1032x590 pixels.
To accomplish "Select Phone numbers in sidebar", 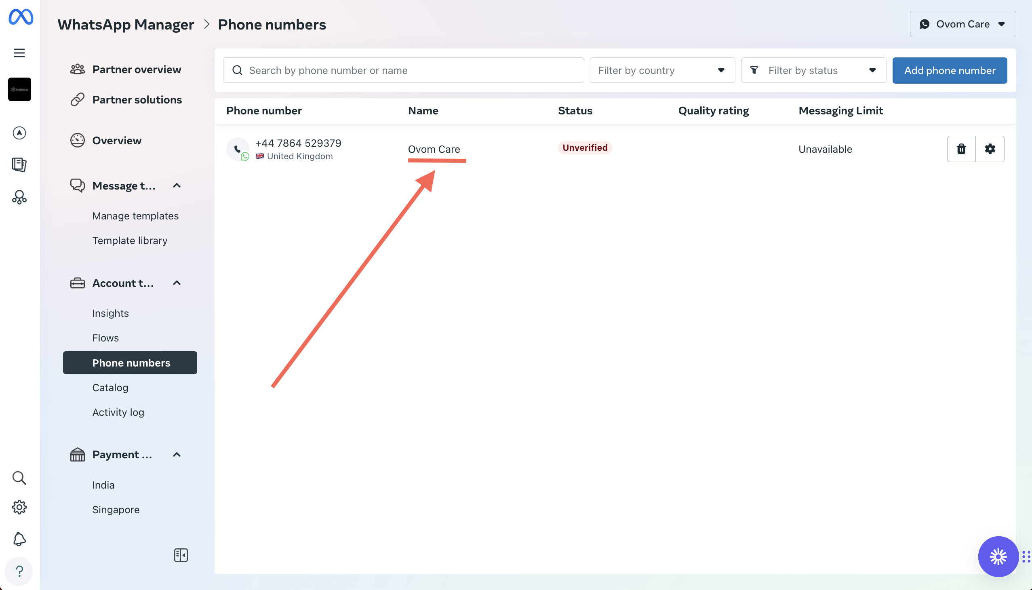I will click(x=130, y=362).
